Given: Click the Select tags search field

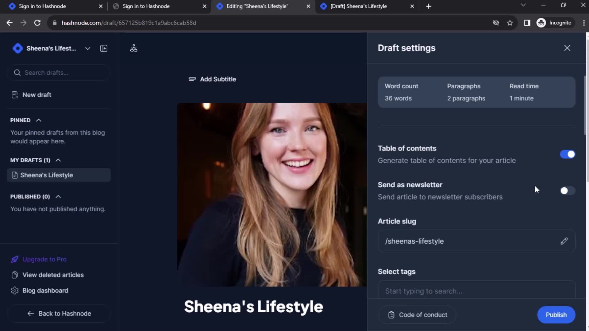Looking at the screenshot, I should click(476, 290).
